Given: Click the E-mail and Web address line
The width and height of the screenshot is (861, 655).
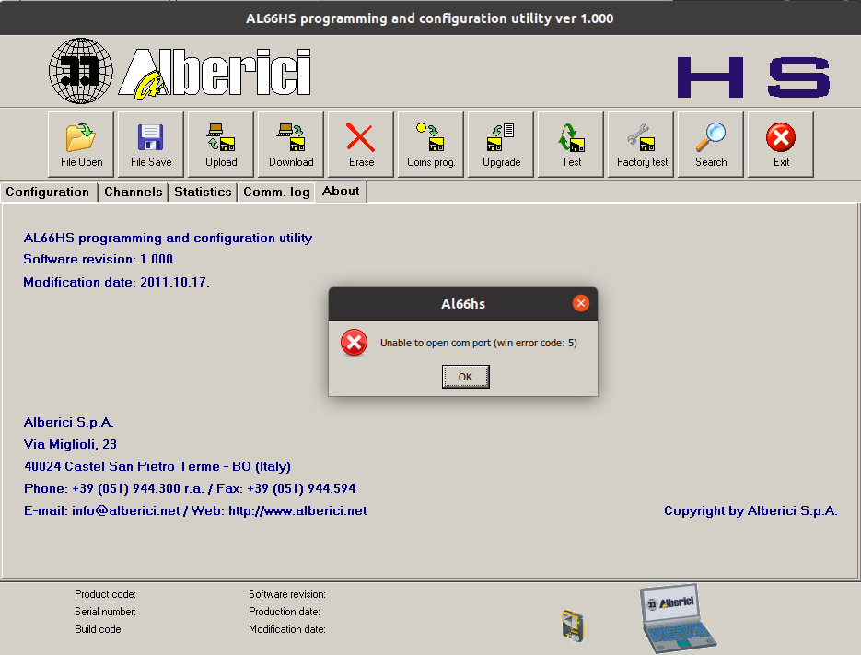Looking at the screenshot, I should (x=195, y=511).
